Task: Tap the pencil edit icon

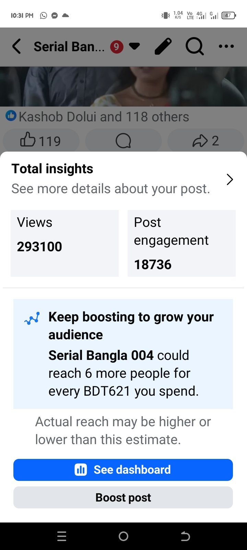Action: [163, 46]
